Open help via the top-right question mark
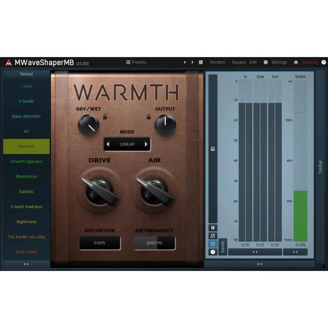328x328 pixels. [x=323, y=62]
